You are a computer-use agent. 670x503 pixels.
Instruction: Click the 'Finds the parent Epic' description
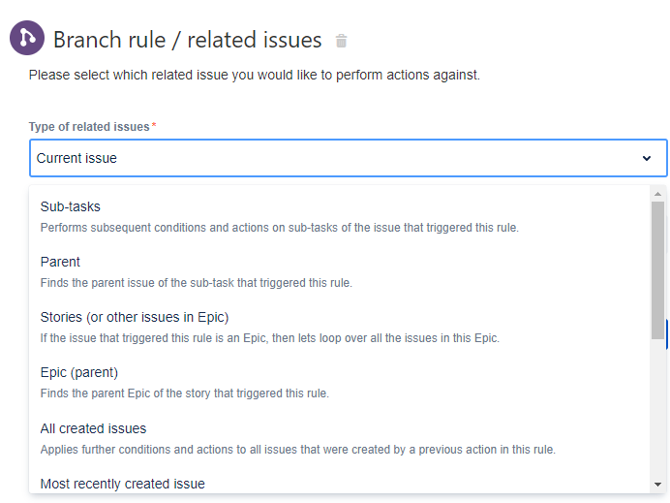point(185,393)
